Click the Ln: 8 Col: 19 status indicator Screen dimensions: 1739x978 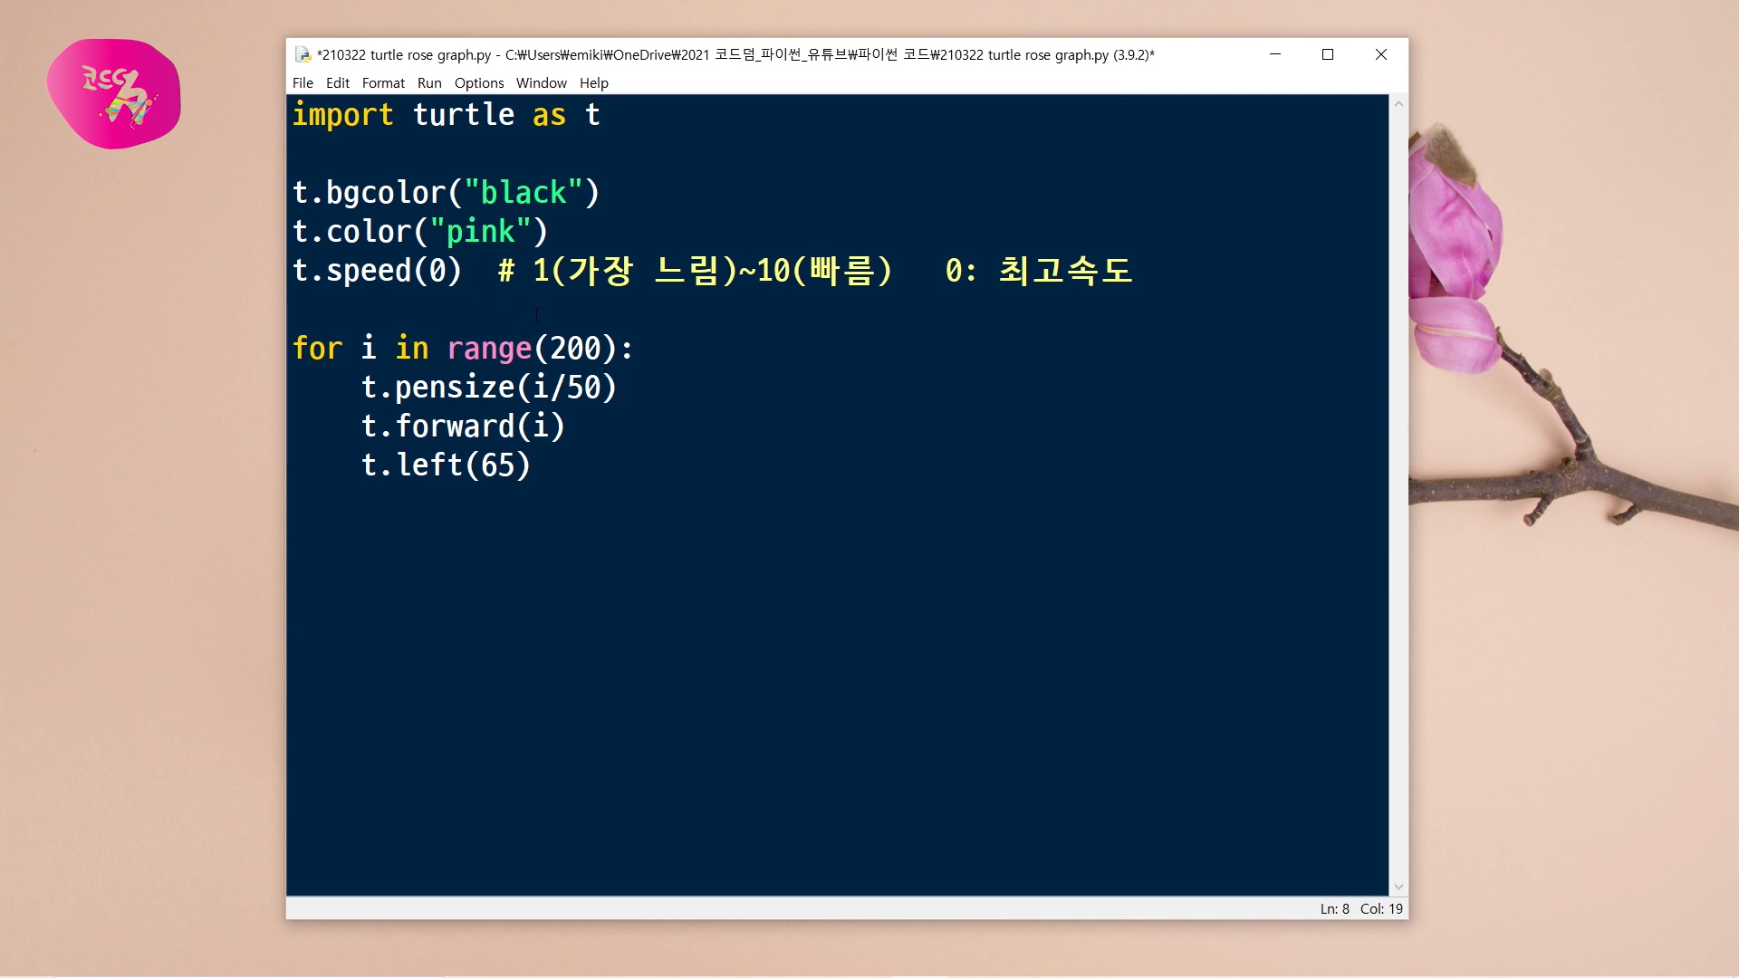[1360, 908]
